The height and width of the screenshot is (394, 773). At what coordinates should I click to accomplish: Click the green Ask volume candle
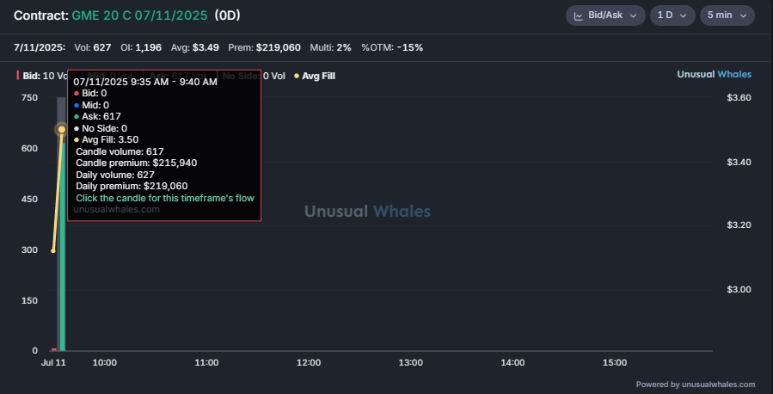pos(63,247)
